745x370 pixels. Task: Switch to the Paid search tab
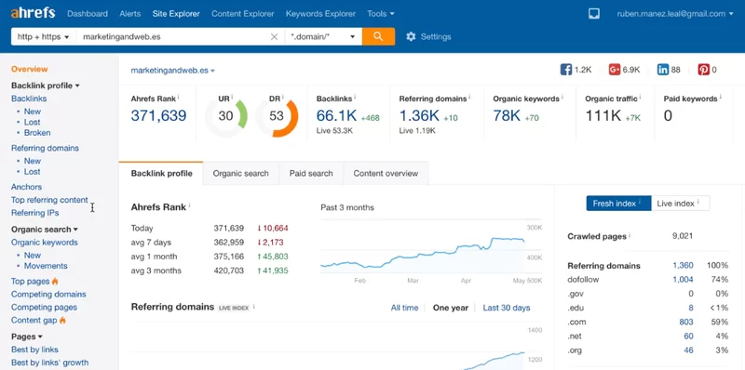click(311, 173)
